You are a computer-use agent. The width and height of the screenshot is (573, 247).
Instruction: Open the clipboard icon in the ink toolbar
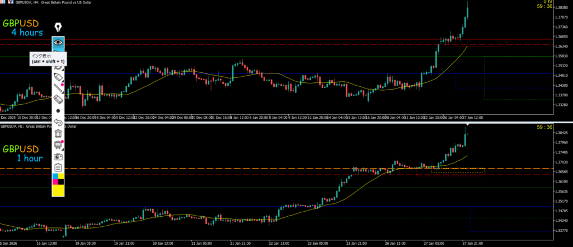click(58, 168)
